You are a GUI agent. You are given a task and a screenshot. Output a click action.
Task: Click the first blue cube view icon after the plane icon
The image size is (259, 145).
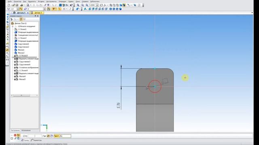coord(90,9)
